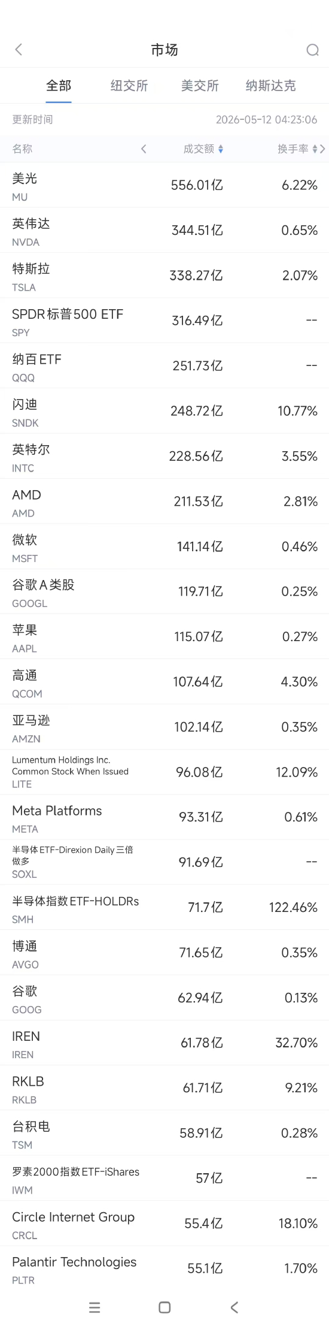Switch to 美交所 tab
This screenshot has height=1326, width=329.
click(200, 86)
